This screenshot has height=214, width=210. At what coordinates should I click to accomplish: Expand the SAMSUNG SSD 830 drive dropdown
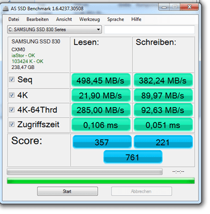pyautogui.click(x=54, y=29)
